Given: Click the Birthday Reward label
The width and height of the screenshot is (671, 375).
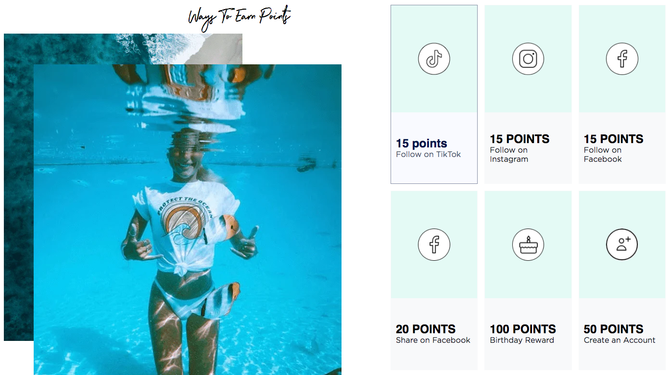Looking at the screenshot, I should (x=522, y=340).
